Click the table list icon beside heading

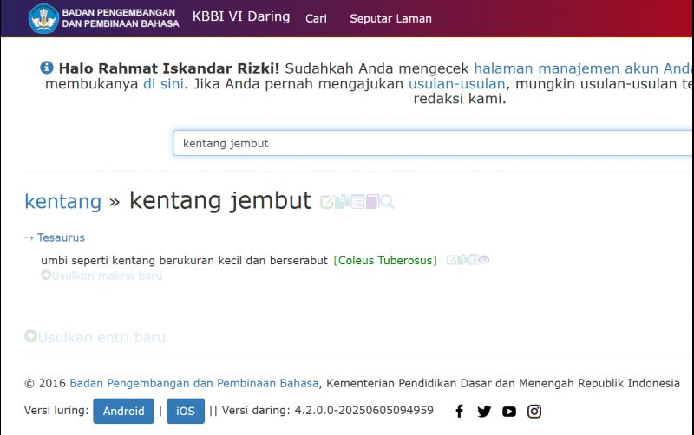click(357, 201)
